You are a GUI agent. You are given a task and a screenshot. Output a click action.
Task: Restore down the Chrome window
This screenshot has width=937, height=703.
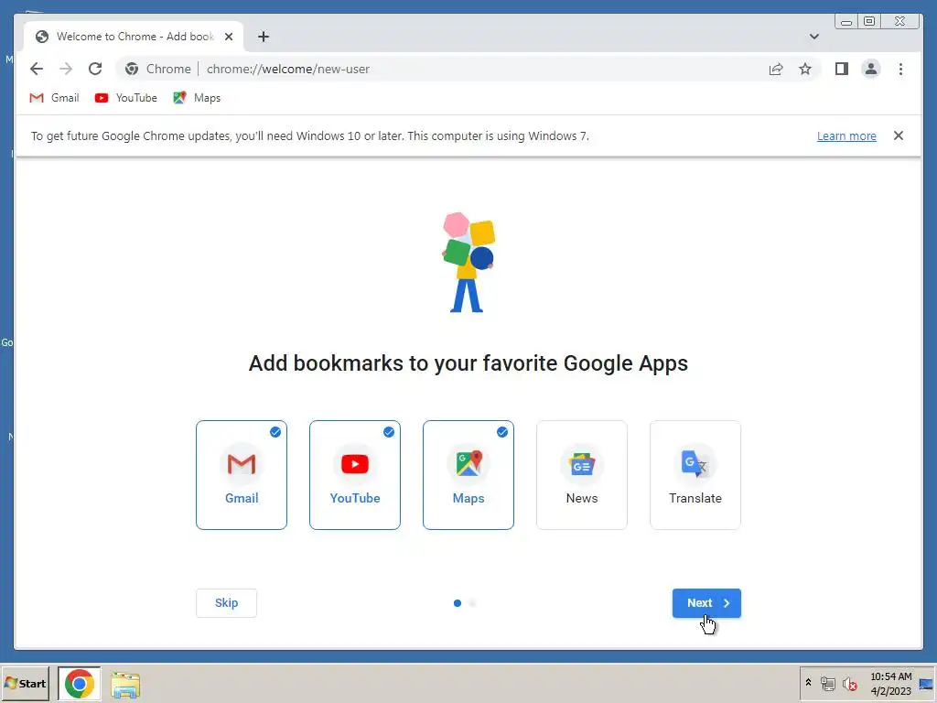(869, 22)
